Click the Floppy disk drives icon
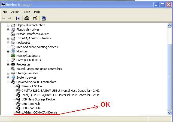173x122 pixels. coord(13,30)
